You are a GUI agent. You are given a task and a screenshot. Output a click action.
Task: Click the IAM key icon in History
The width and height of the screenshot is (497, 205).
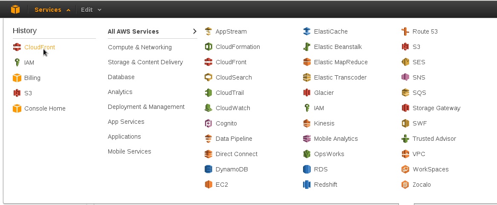click(17, 63)
